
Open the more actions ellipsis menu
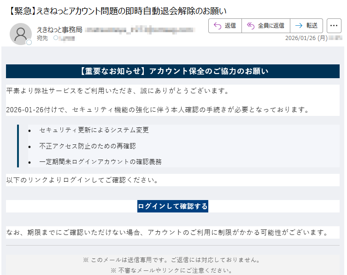(x=334, y=26)
